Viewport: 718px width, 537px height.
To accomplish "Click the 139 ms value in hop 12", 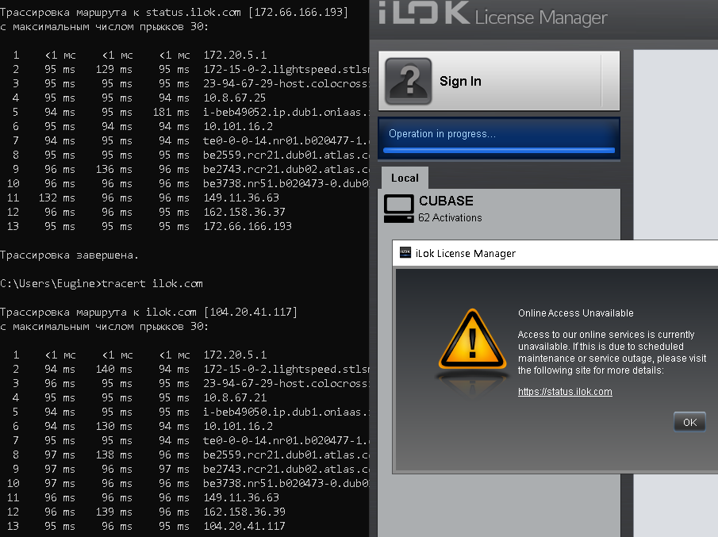I will pos(114,512).
